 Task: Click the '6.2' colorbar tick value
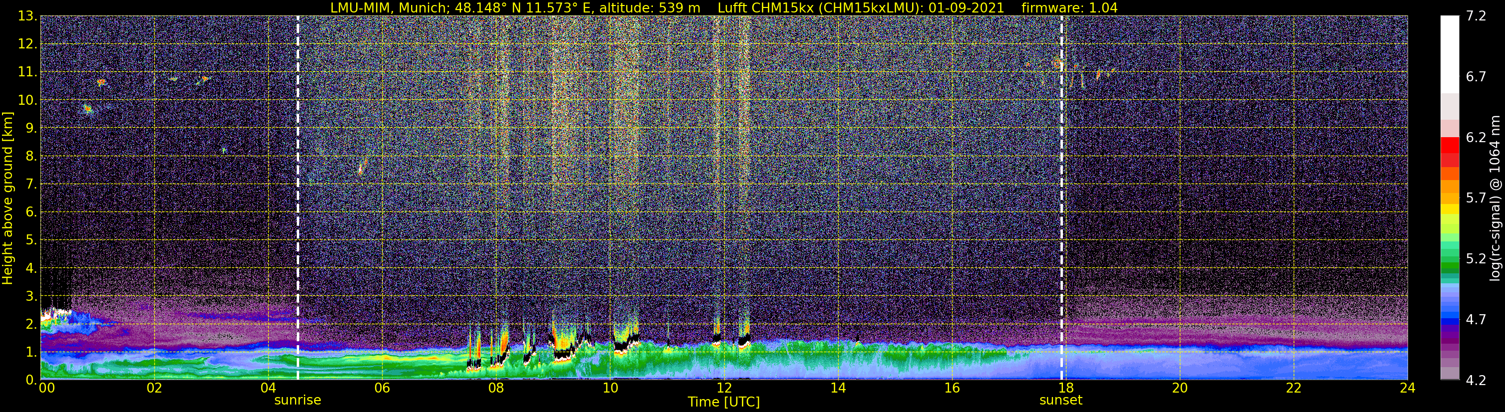pos(1476,138)
